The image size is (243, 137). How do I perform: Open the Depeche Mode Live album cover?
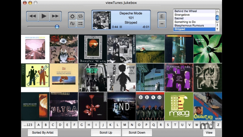208,77
